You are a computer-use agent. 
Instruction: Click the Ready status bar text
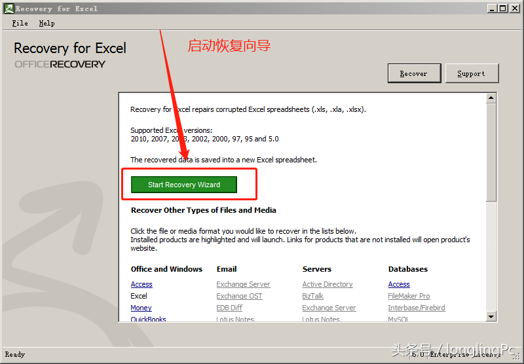tap(14, 354)
